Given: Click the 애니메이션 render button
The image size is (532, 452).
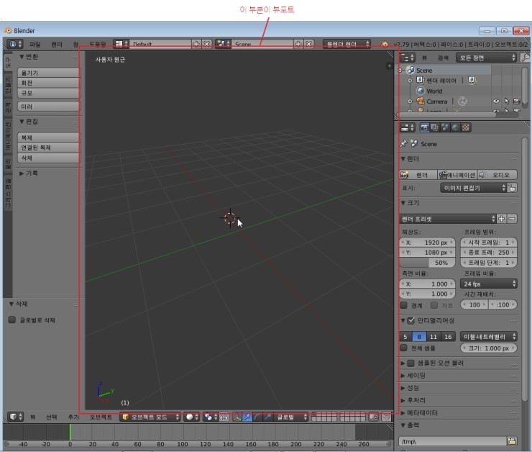Looking at the screenshot, I should (x=457, y=175).
